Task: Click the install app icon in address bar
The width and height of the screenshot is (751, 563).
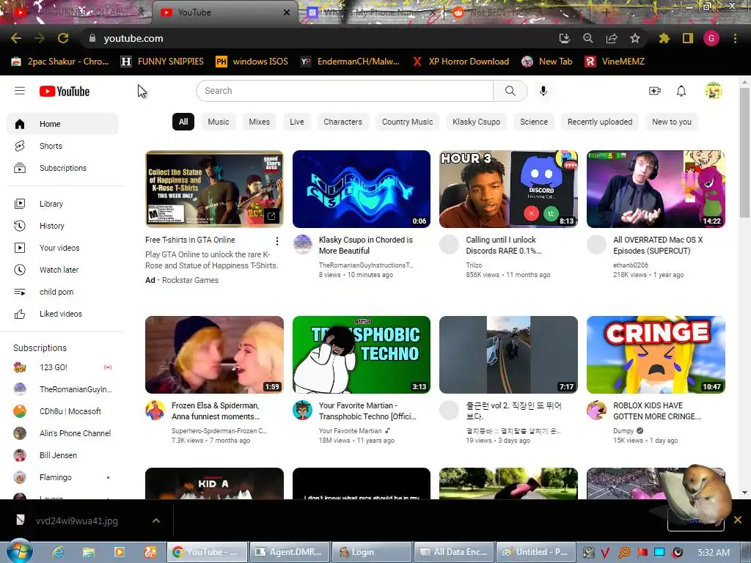Action: tap(565, 38)
